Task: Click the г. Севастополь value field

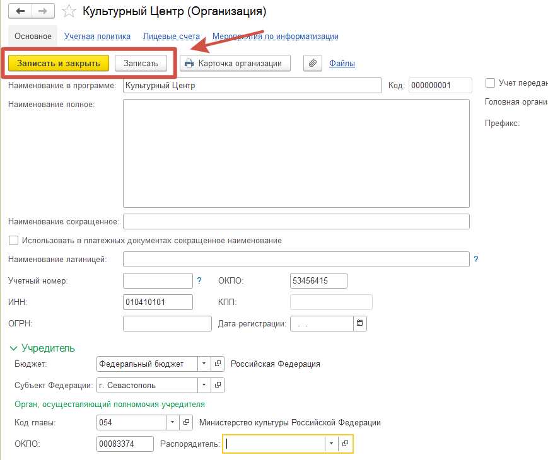Action: click(x=147, y=385)
